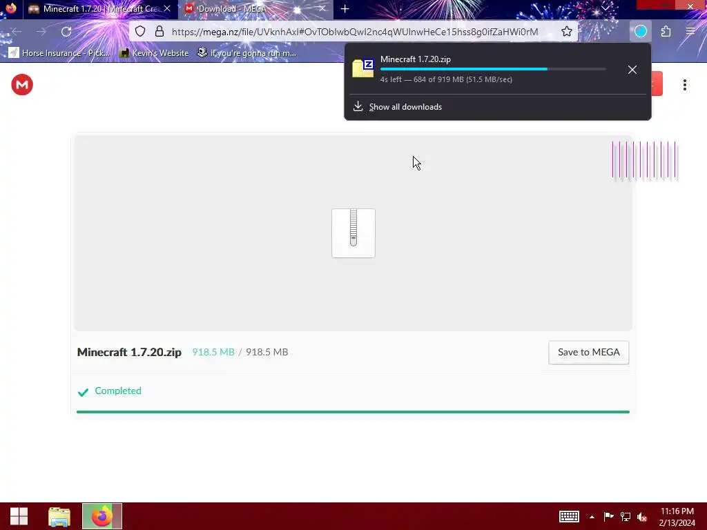The image size is (707, 530).
Task: Open the shield tracking protection icon
Action: [x=140, y=32]
